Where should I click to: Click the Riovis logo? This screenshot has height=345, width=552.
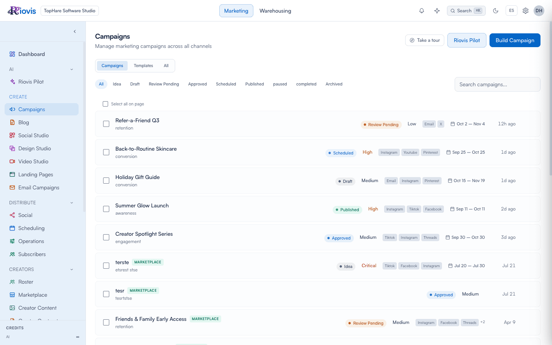22,11
